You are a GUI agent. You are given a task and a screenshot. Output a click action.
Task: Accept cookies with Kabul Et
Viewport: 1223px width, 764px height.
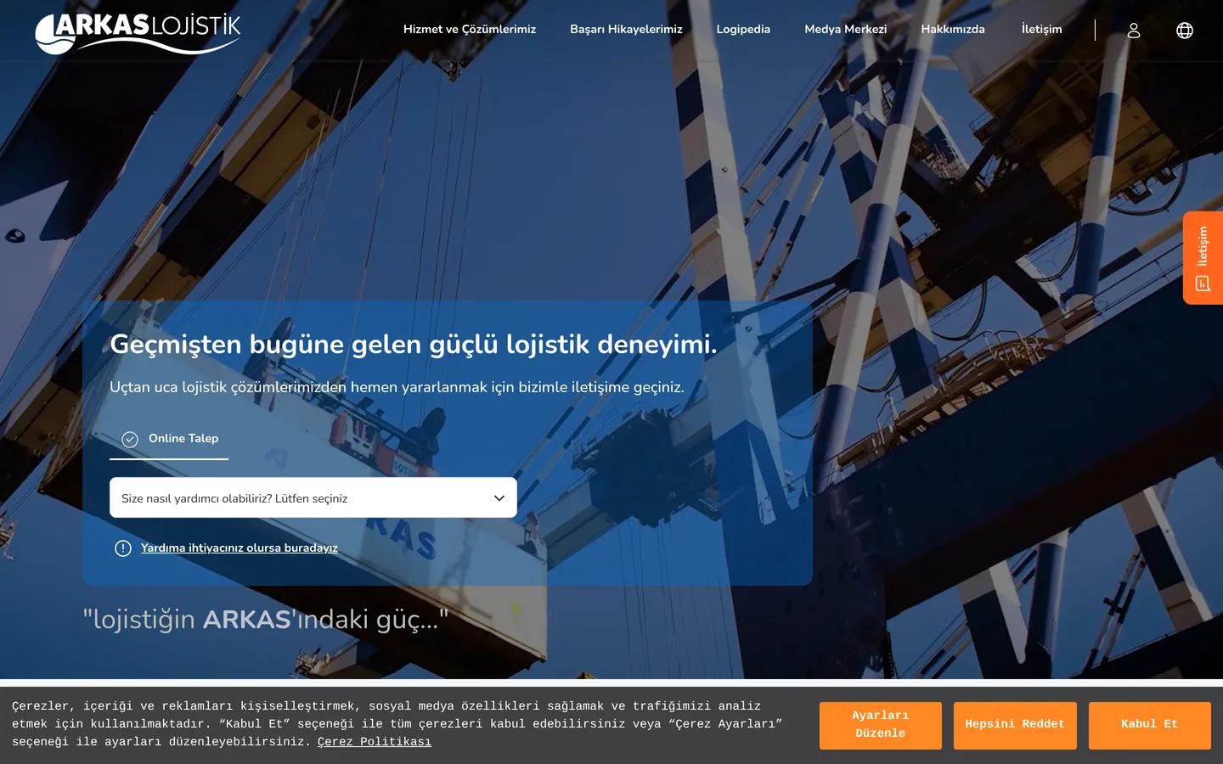tap(1150, 726)
